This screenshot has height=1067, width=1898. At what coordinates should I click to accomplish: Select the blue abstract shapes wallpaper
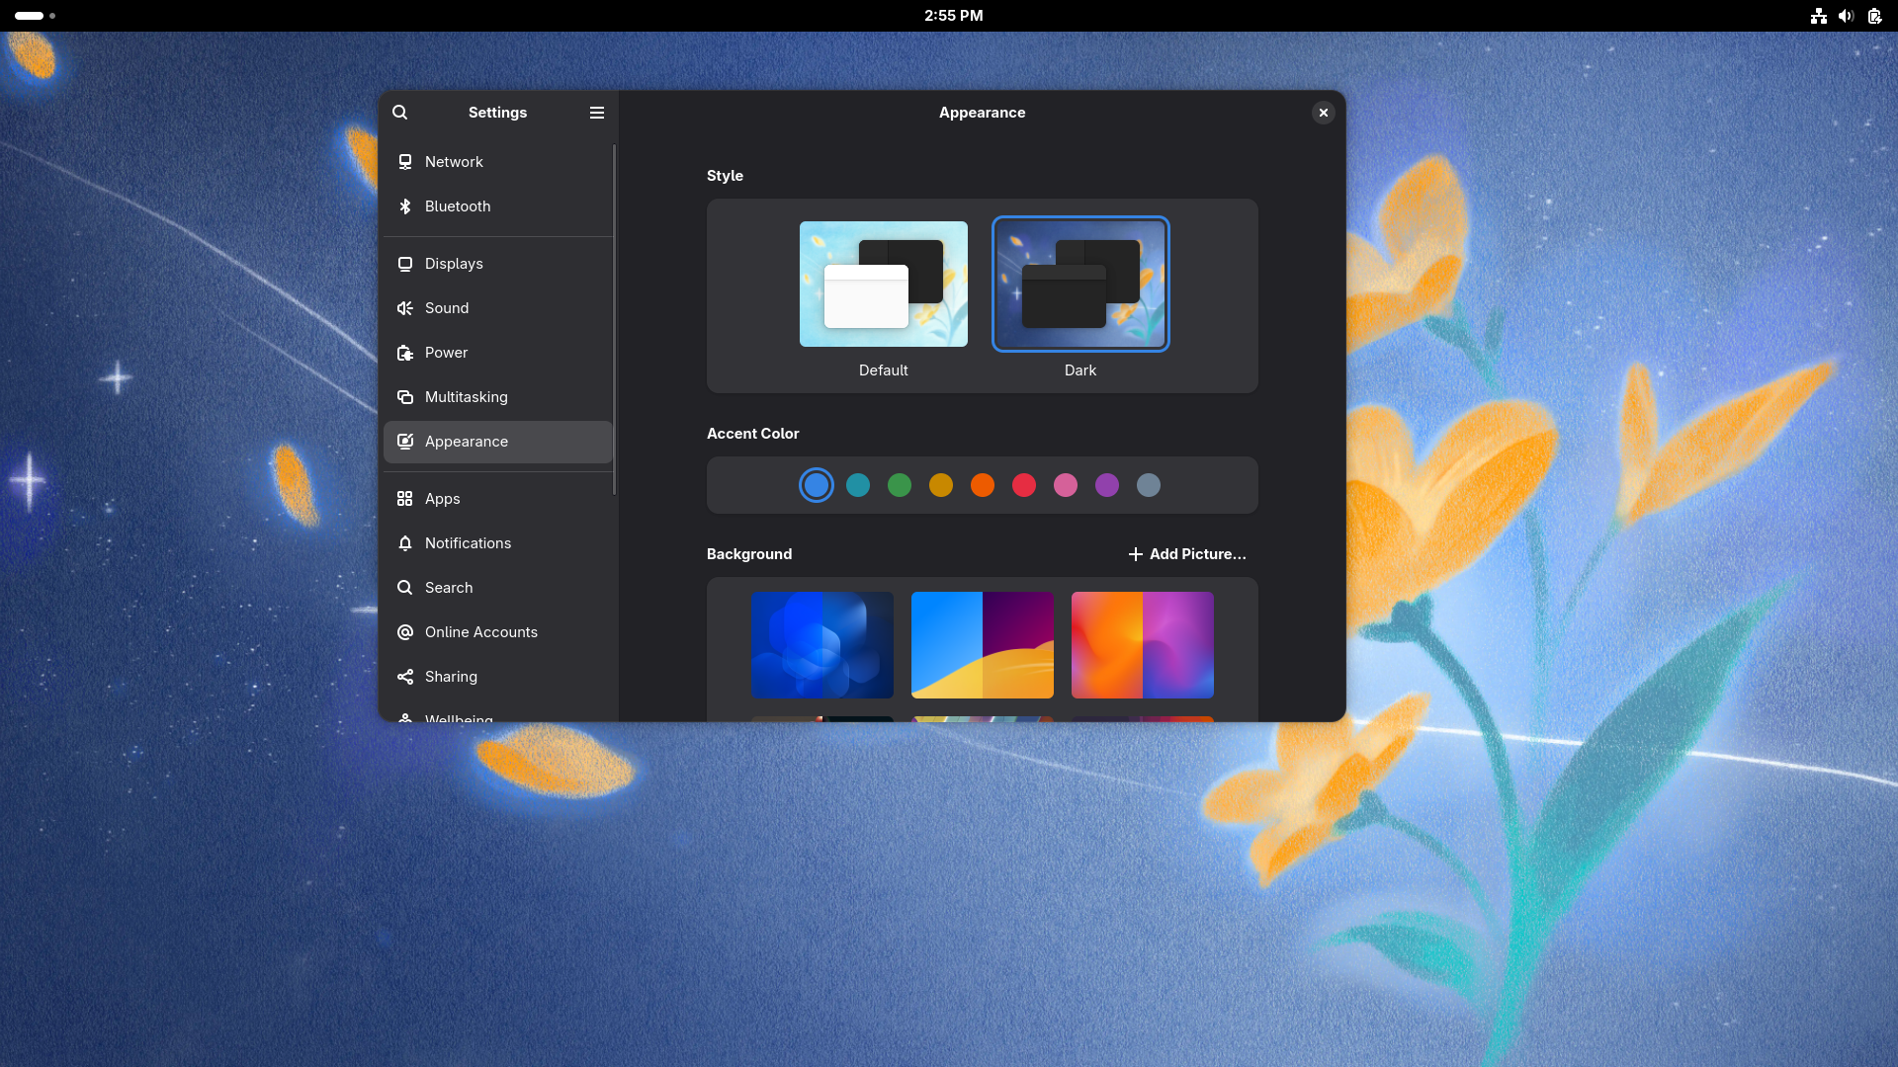pos(822,645)
